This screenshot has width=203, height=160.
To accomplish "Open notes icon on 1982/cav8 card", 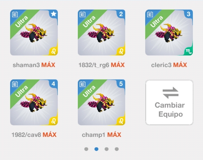I will click(x=15, y=84).
